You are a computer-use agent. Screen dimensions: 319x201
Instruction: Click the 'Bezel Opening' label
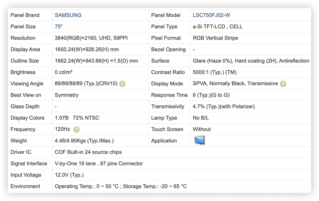click(168, 49)
